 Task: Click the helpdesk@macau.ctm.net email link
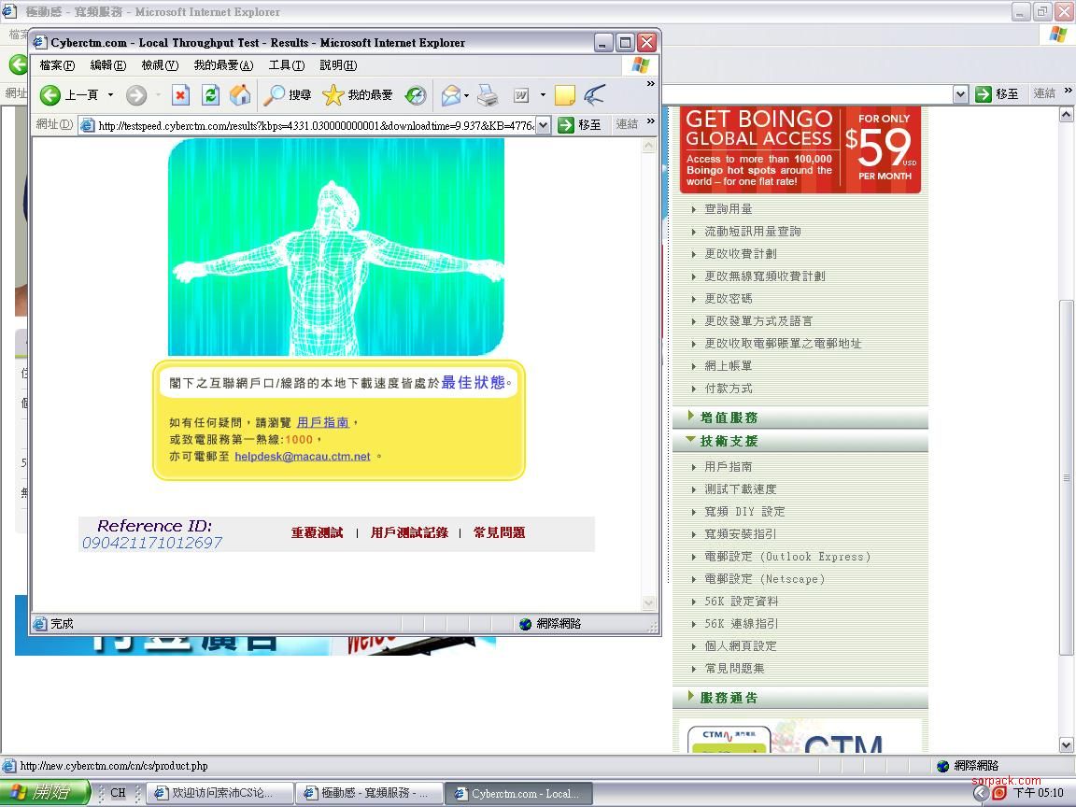302,457
